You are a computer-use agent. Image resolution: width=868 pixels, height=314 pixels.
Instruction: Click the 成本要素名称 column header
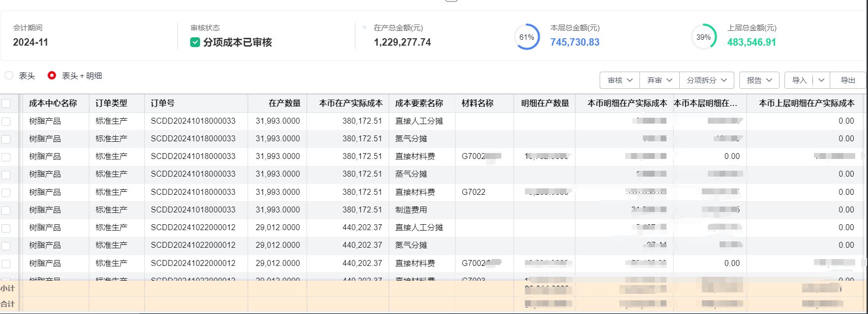pyautogui.click(x=419, y=104)
